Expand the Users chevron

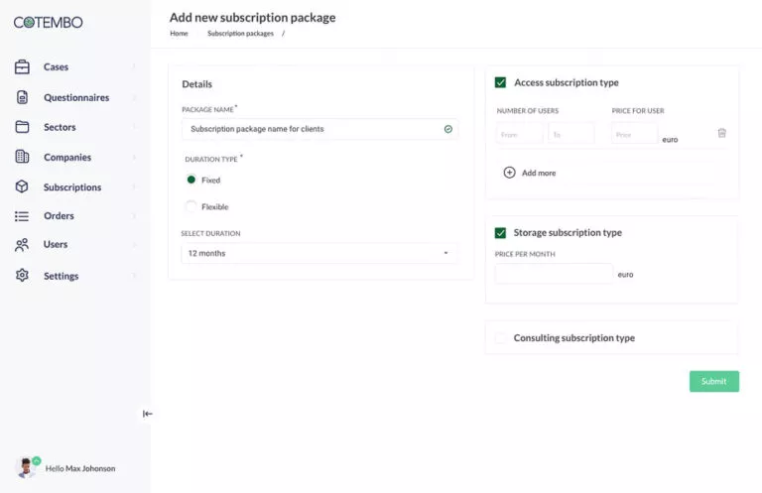[x=134, y=244]
